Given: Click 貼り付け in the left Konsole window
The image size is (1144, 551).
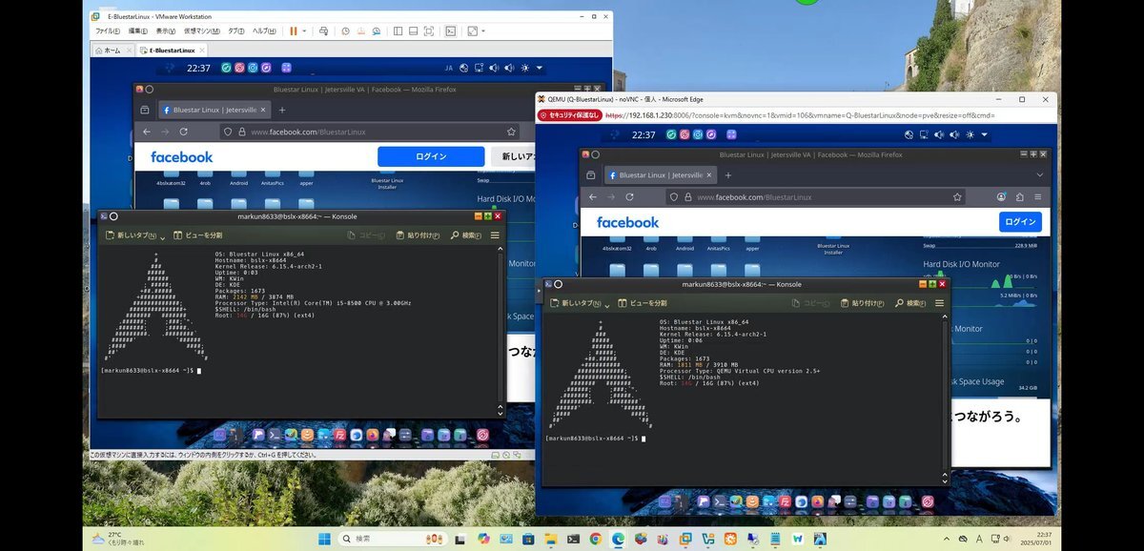Looking at the screenshot, I should 419,235.
